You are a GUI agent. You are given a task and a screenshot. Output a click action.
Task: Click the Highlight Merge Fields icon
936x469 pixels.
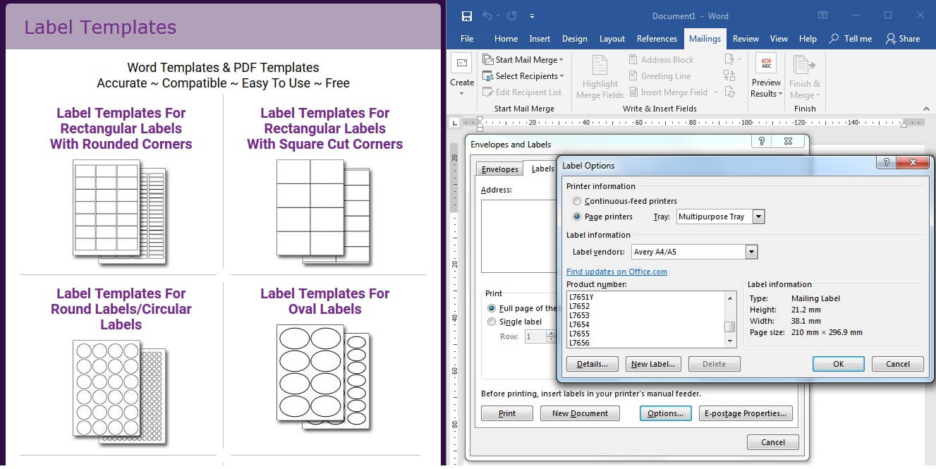[x=600, y=65]
